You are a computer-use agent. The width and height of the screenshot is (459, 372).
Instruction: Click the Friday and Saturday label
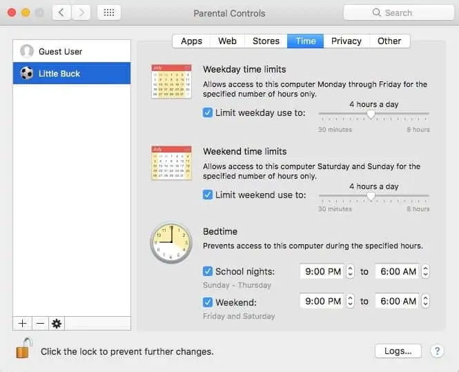[x=239, y=316]
